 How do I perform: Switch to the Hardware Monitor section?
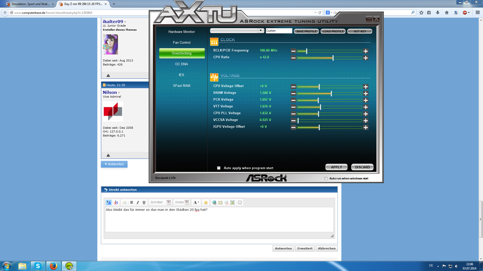182,32
